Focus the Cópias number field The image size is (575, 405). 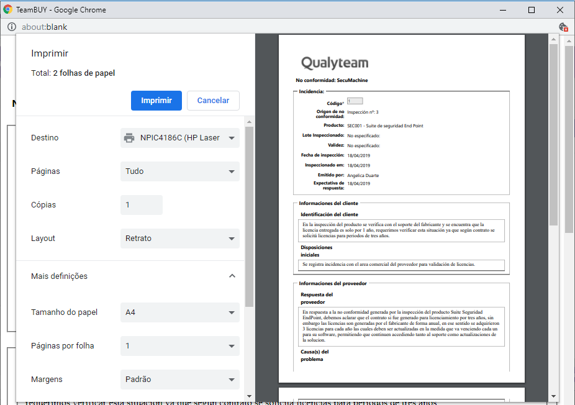141,205
